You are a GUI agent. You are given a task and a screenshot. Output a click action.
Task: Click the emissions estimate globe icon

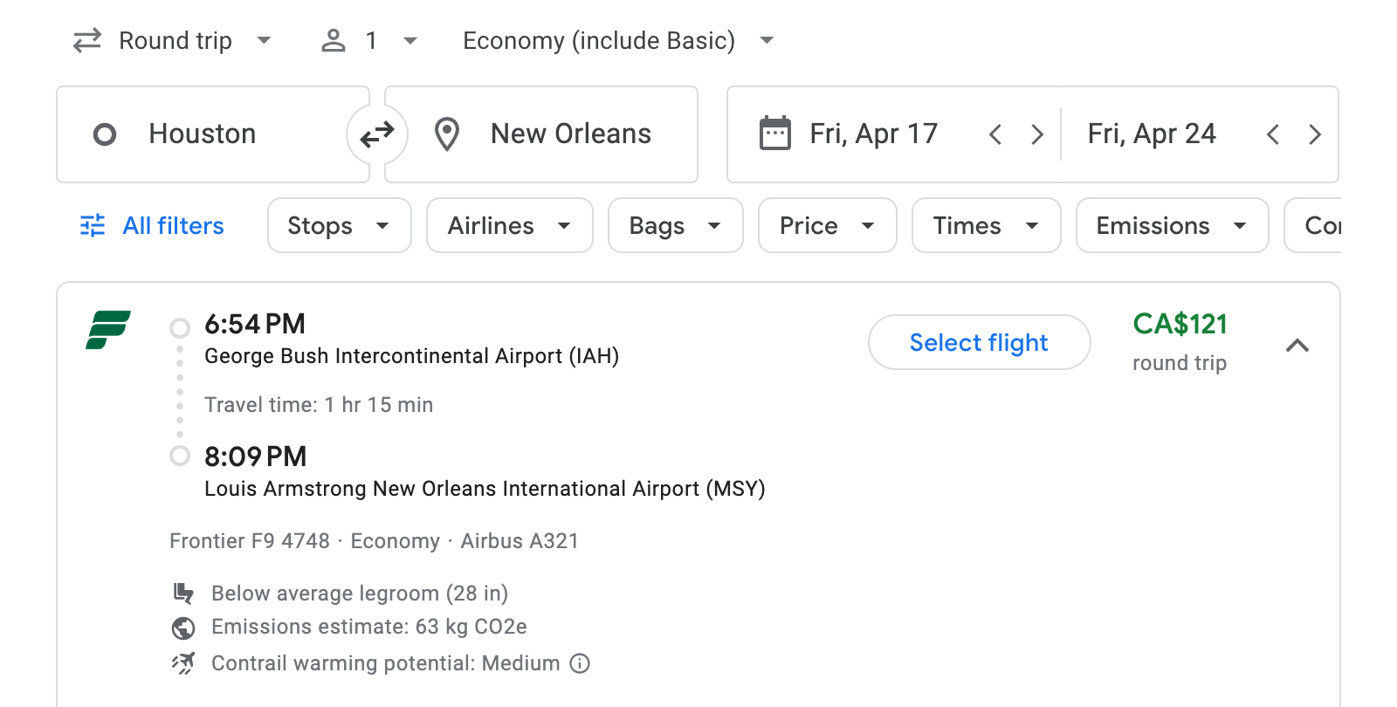pos(182,627)
